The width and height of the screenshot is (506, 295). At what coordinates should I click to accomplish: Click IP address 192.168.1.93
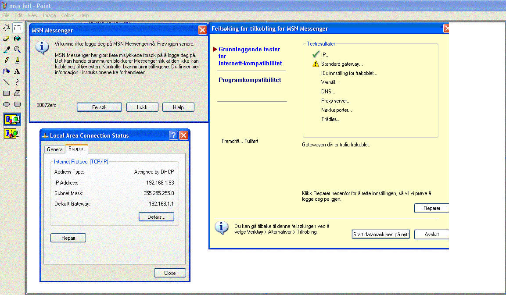(x=160, y=183)
